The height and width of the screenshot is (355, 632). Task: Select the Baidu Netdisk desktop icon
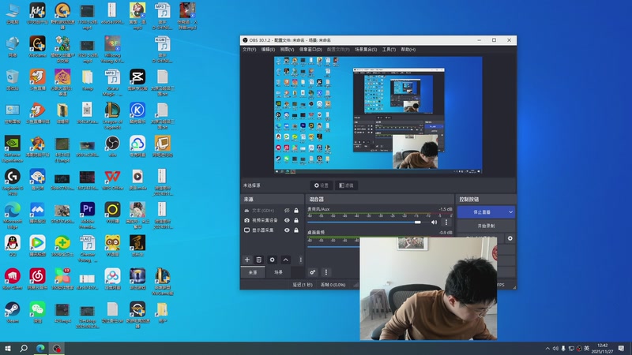pyautogui.click(x=112, y=279)
